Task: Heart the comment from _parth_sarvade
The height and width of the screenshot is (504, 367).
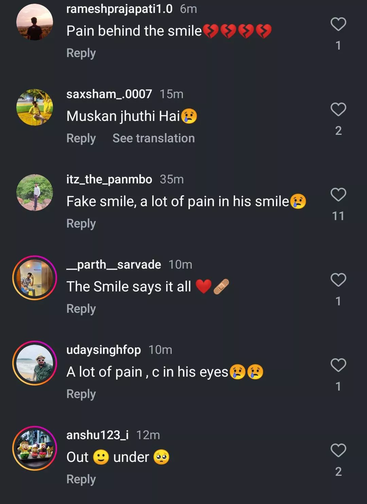Action: pos(338,280)
